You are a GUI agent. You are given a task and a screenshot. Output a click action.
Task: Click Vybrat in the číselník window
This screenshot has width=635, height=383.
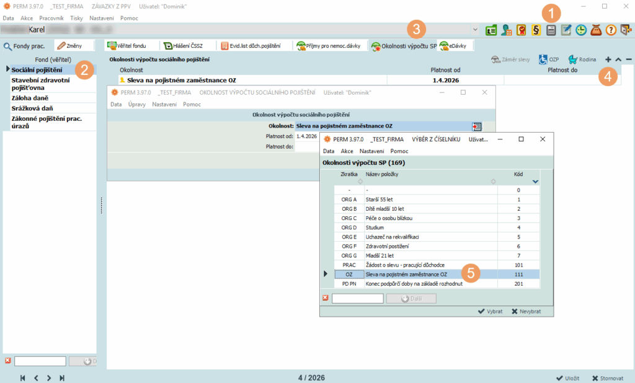pos(490,311)
